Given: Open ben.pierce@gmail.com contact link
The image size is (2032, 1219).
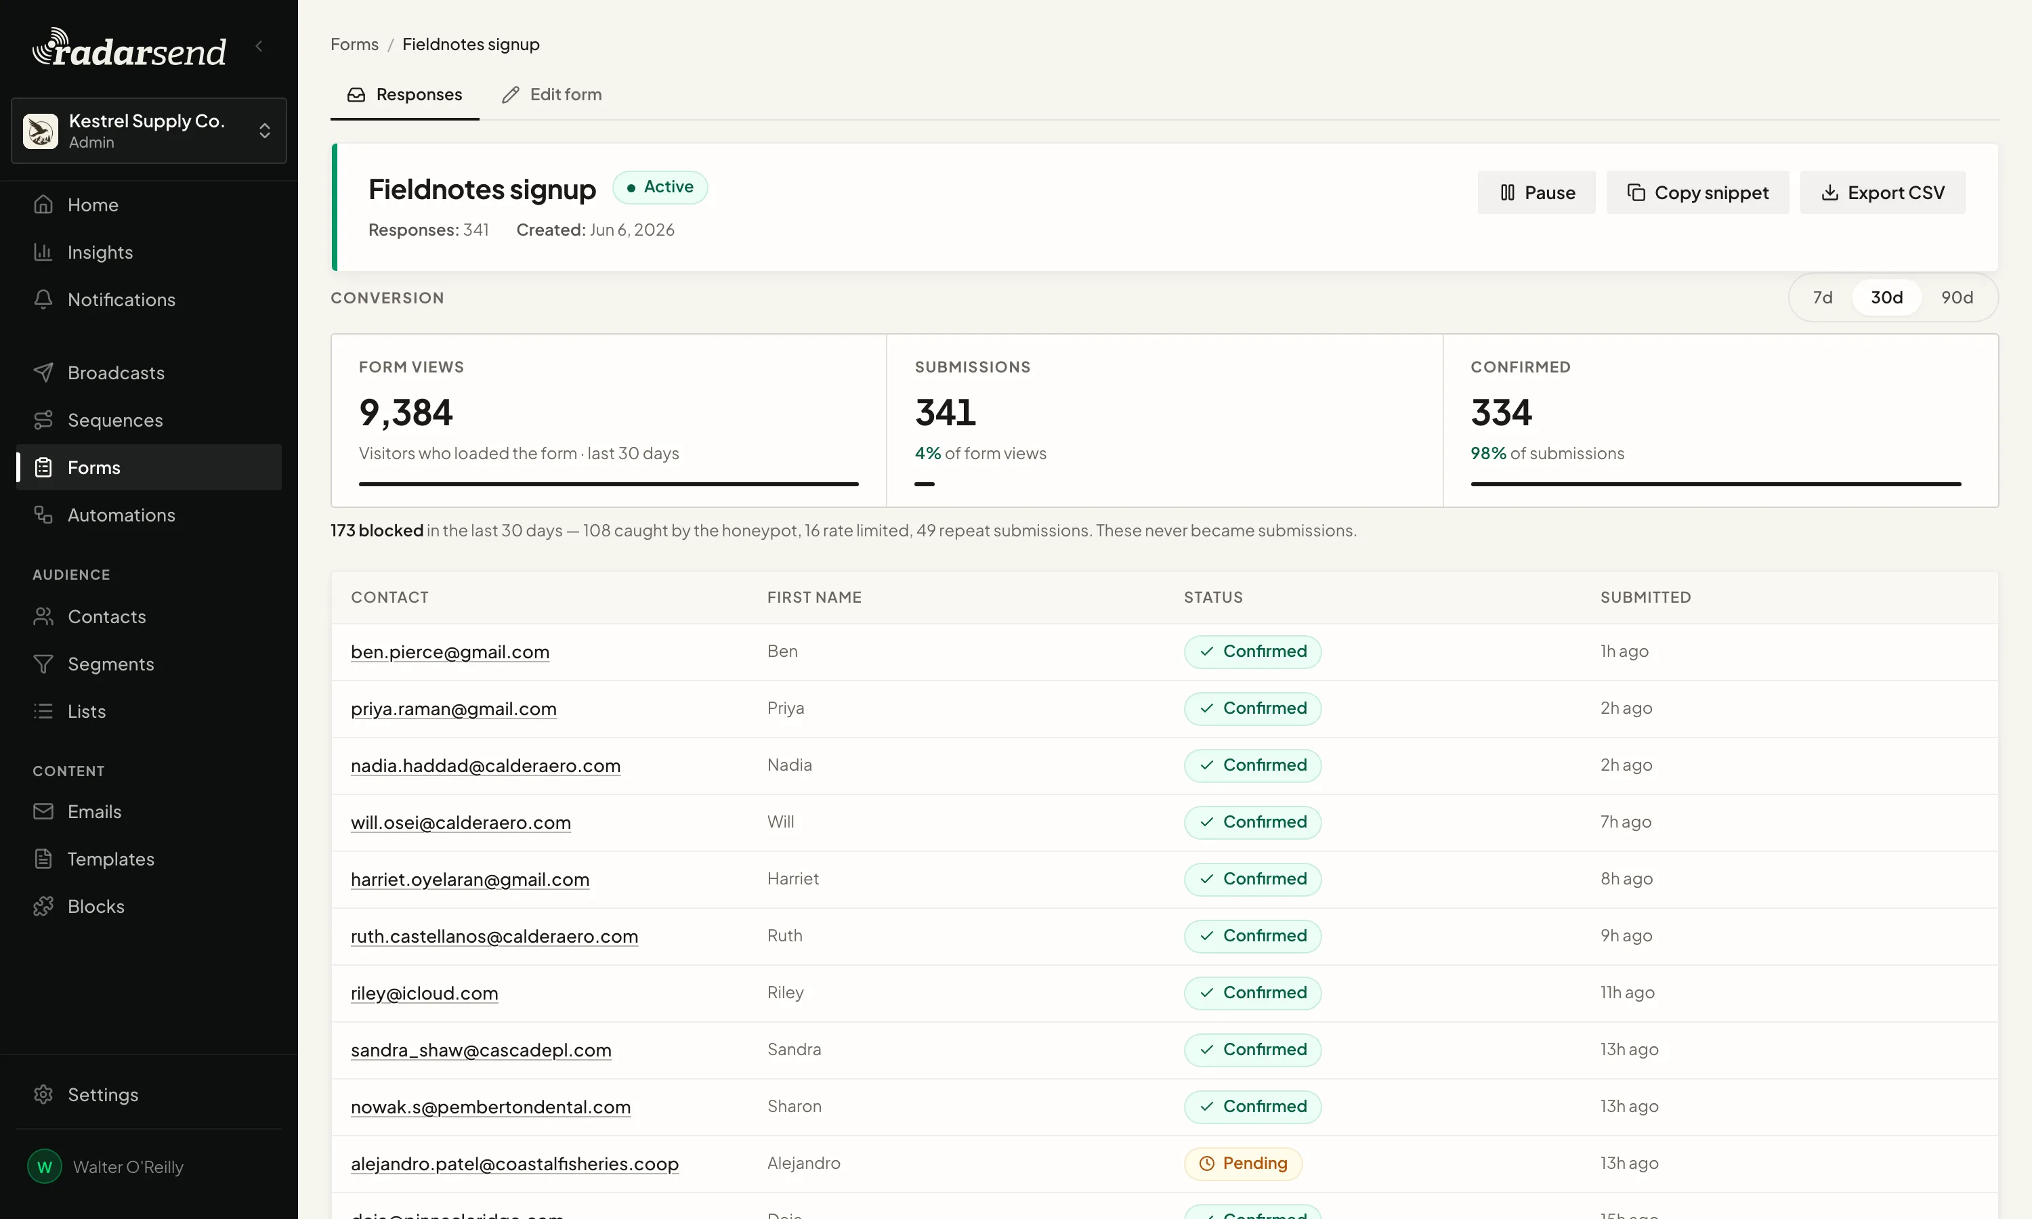Looking at the screenshot, I should coord(450,651).
